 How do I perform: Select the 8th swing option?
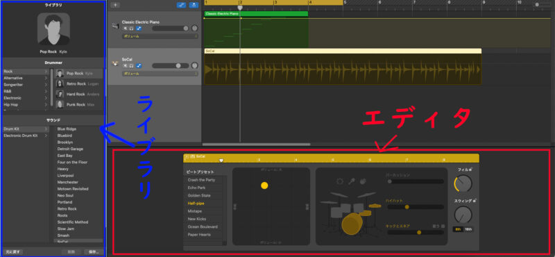click(458, 229)
